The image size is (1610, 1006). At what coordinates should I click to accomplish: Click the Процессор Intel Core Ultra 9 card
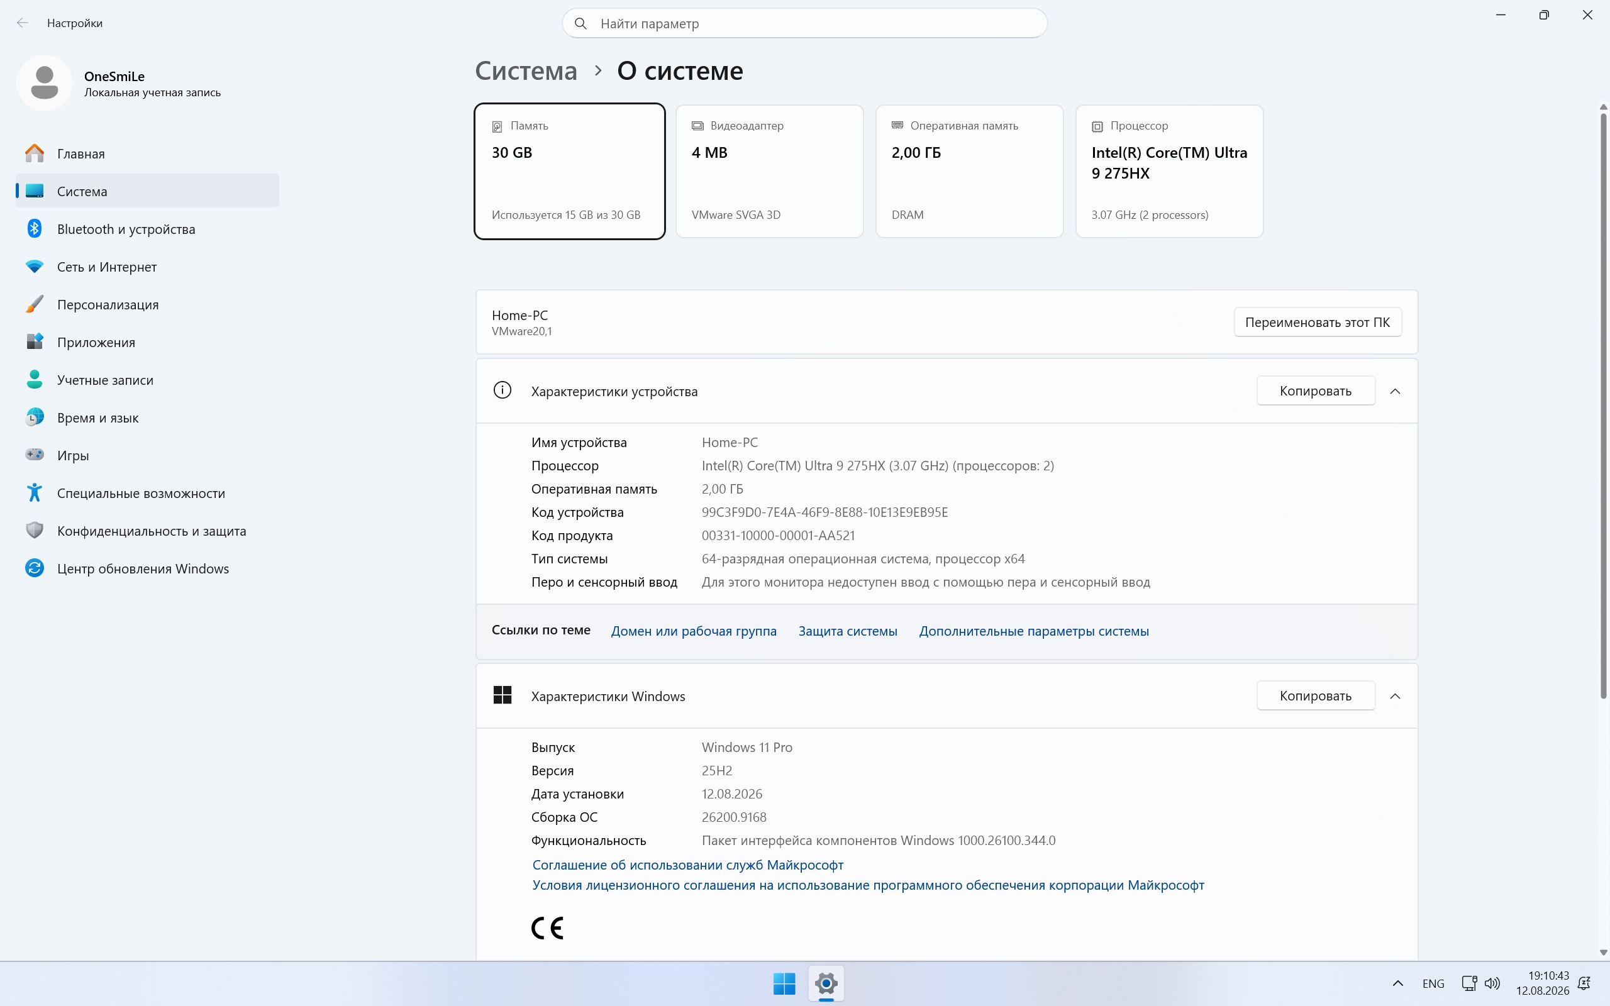coord(1170,171)
